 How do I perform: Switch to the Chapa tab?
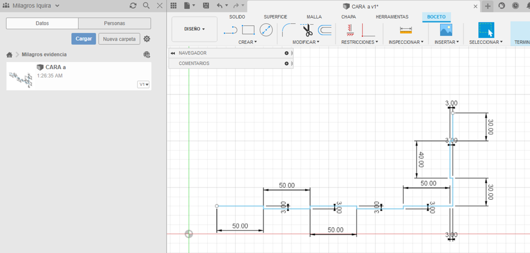pyautogui.click(x=348, y=17)
